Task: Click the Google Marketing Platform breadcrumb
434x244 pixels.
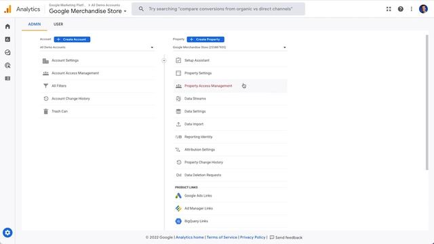Action: [66, 5]
